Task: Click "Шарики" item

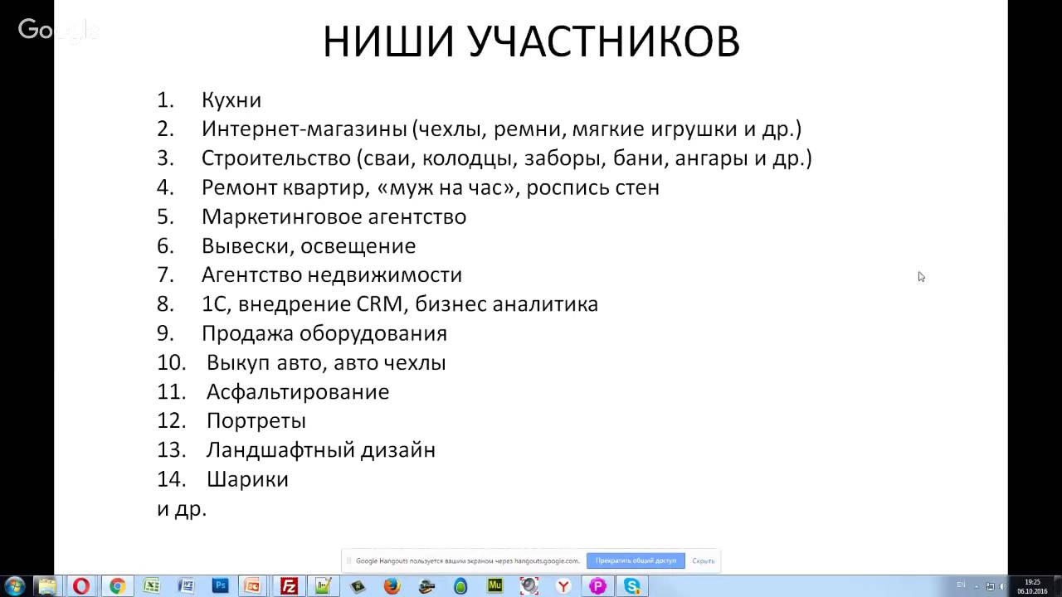Action: tap(247, 479)
